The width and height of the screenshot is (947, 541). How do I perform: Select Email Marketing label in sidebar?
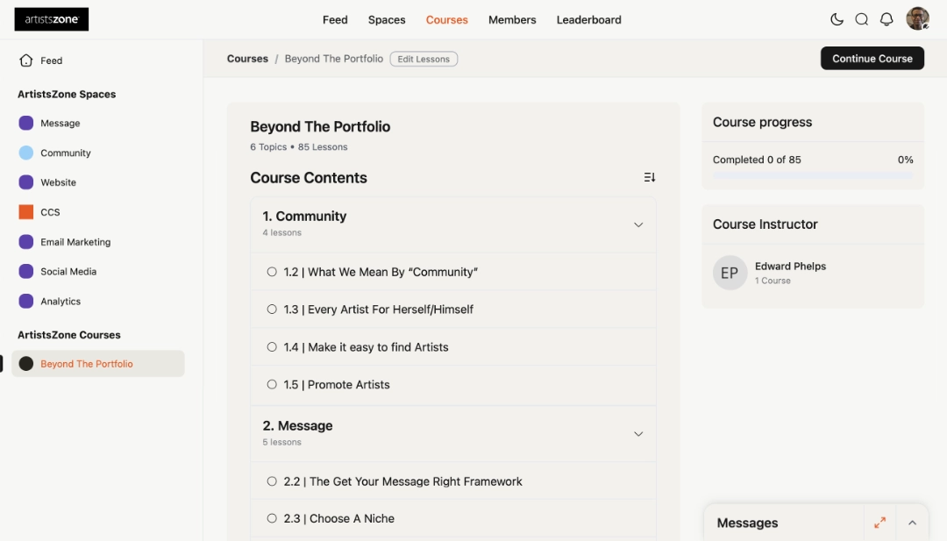click(75, 241)
